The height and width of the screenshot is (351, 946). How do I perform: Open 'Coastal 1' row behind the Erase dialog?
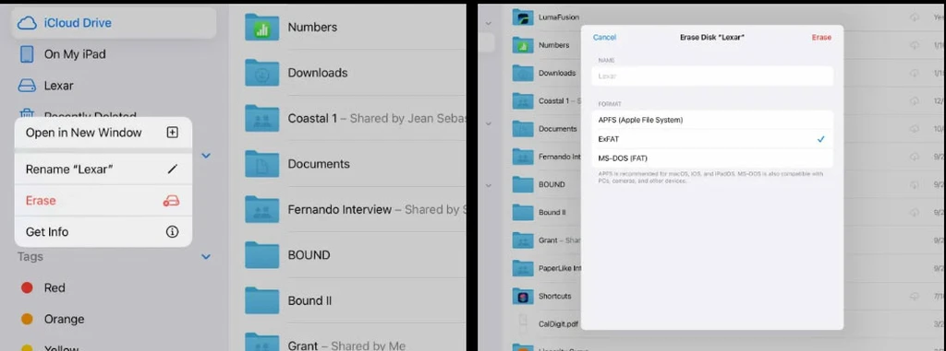pos(546,101)
